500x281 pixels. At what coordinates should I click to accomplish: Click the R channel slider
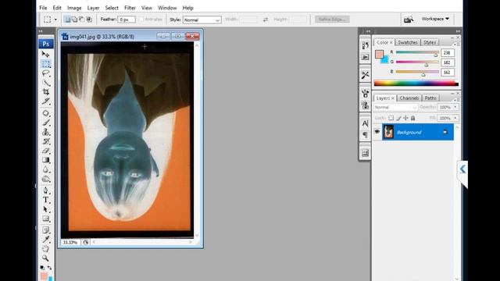pos(417,52)
